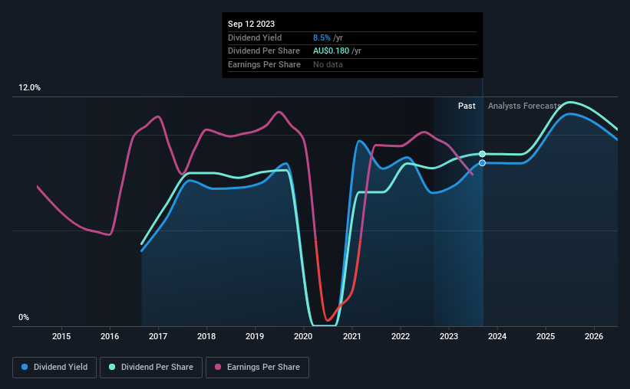This screenshot has width=630, height=389.
Task: Click the tooltip Earnings Per Share row label
Action: pos(265,64)
